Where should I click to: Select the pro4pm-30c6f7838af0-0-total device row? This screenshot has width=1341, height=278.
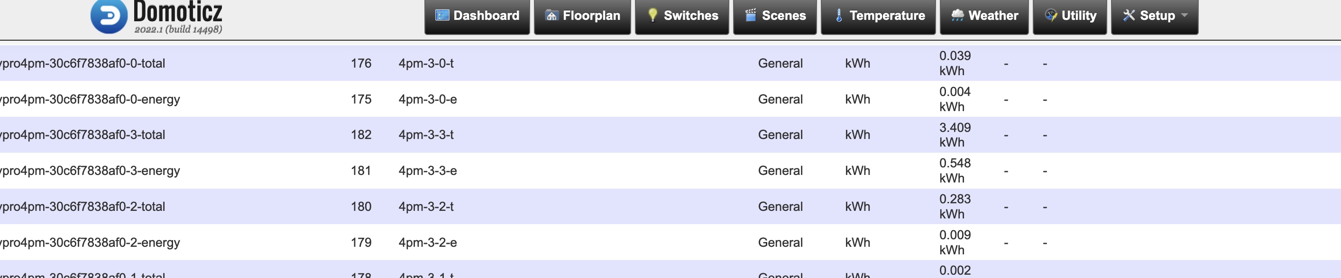coord(670,63)
